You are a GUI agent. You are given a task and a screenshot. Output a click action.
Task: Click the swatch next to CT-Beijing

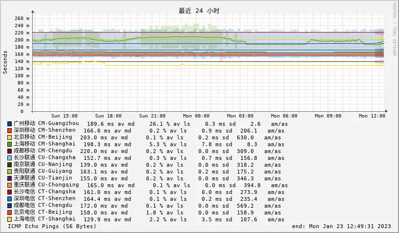click(x=10, y=213)
